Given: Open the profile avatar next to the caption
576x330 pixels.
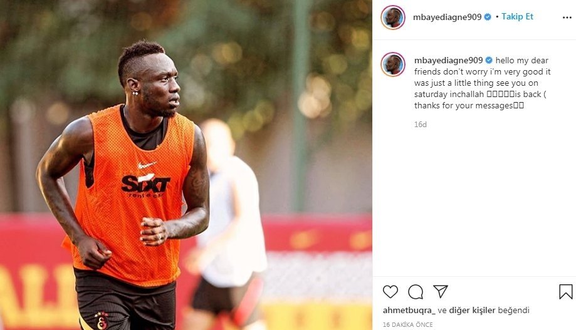Looking at the screenshot, I should pos(393,64).
